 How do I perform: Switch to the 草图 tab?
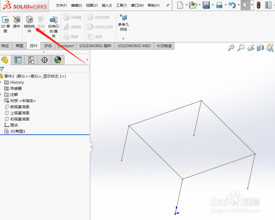pyautogui.click(x=19, y=46)
